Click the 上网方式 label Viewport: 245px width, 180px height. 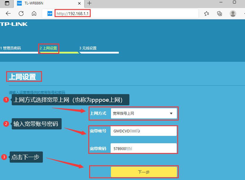tap(98, 114)
